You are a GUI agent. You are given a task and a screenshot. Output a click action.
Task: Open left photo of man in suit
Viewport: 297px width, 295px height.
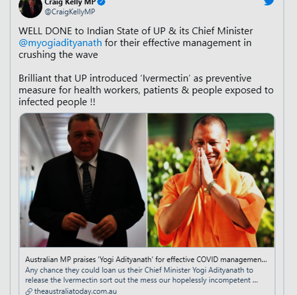coord(83,180)
